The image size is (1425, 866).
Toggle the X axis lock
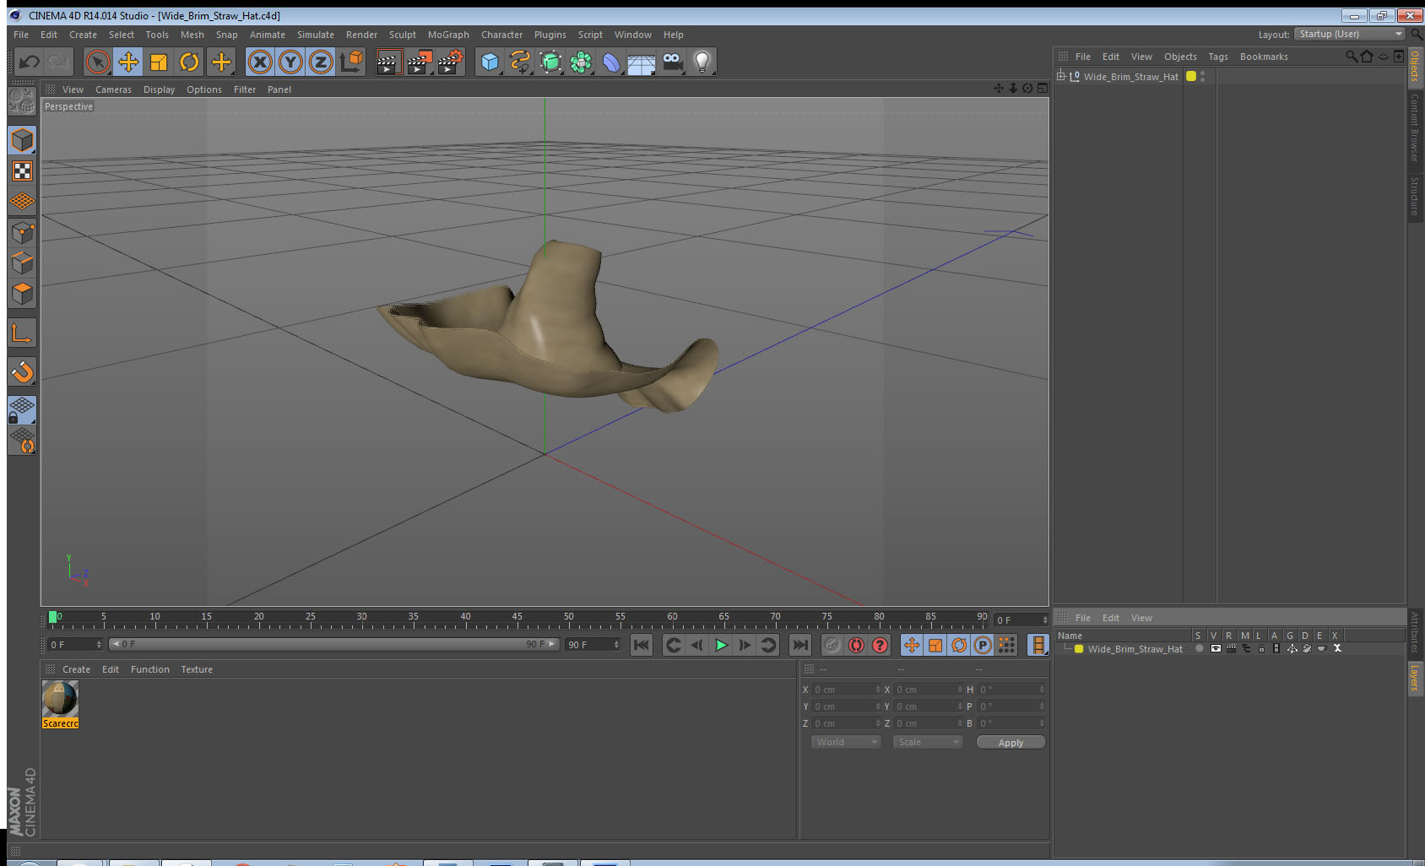click(x=260, y=62)
